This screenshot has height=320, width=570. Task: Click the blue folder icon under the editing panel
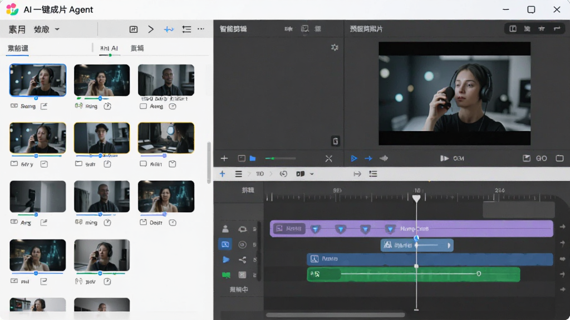coord(253,158)
